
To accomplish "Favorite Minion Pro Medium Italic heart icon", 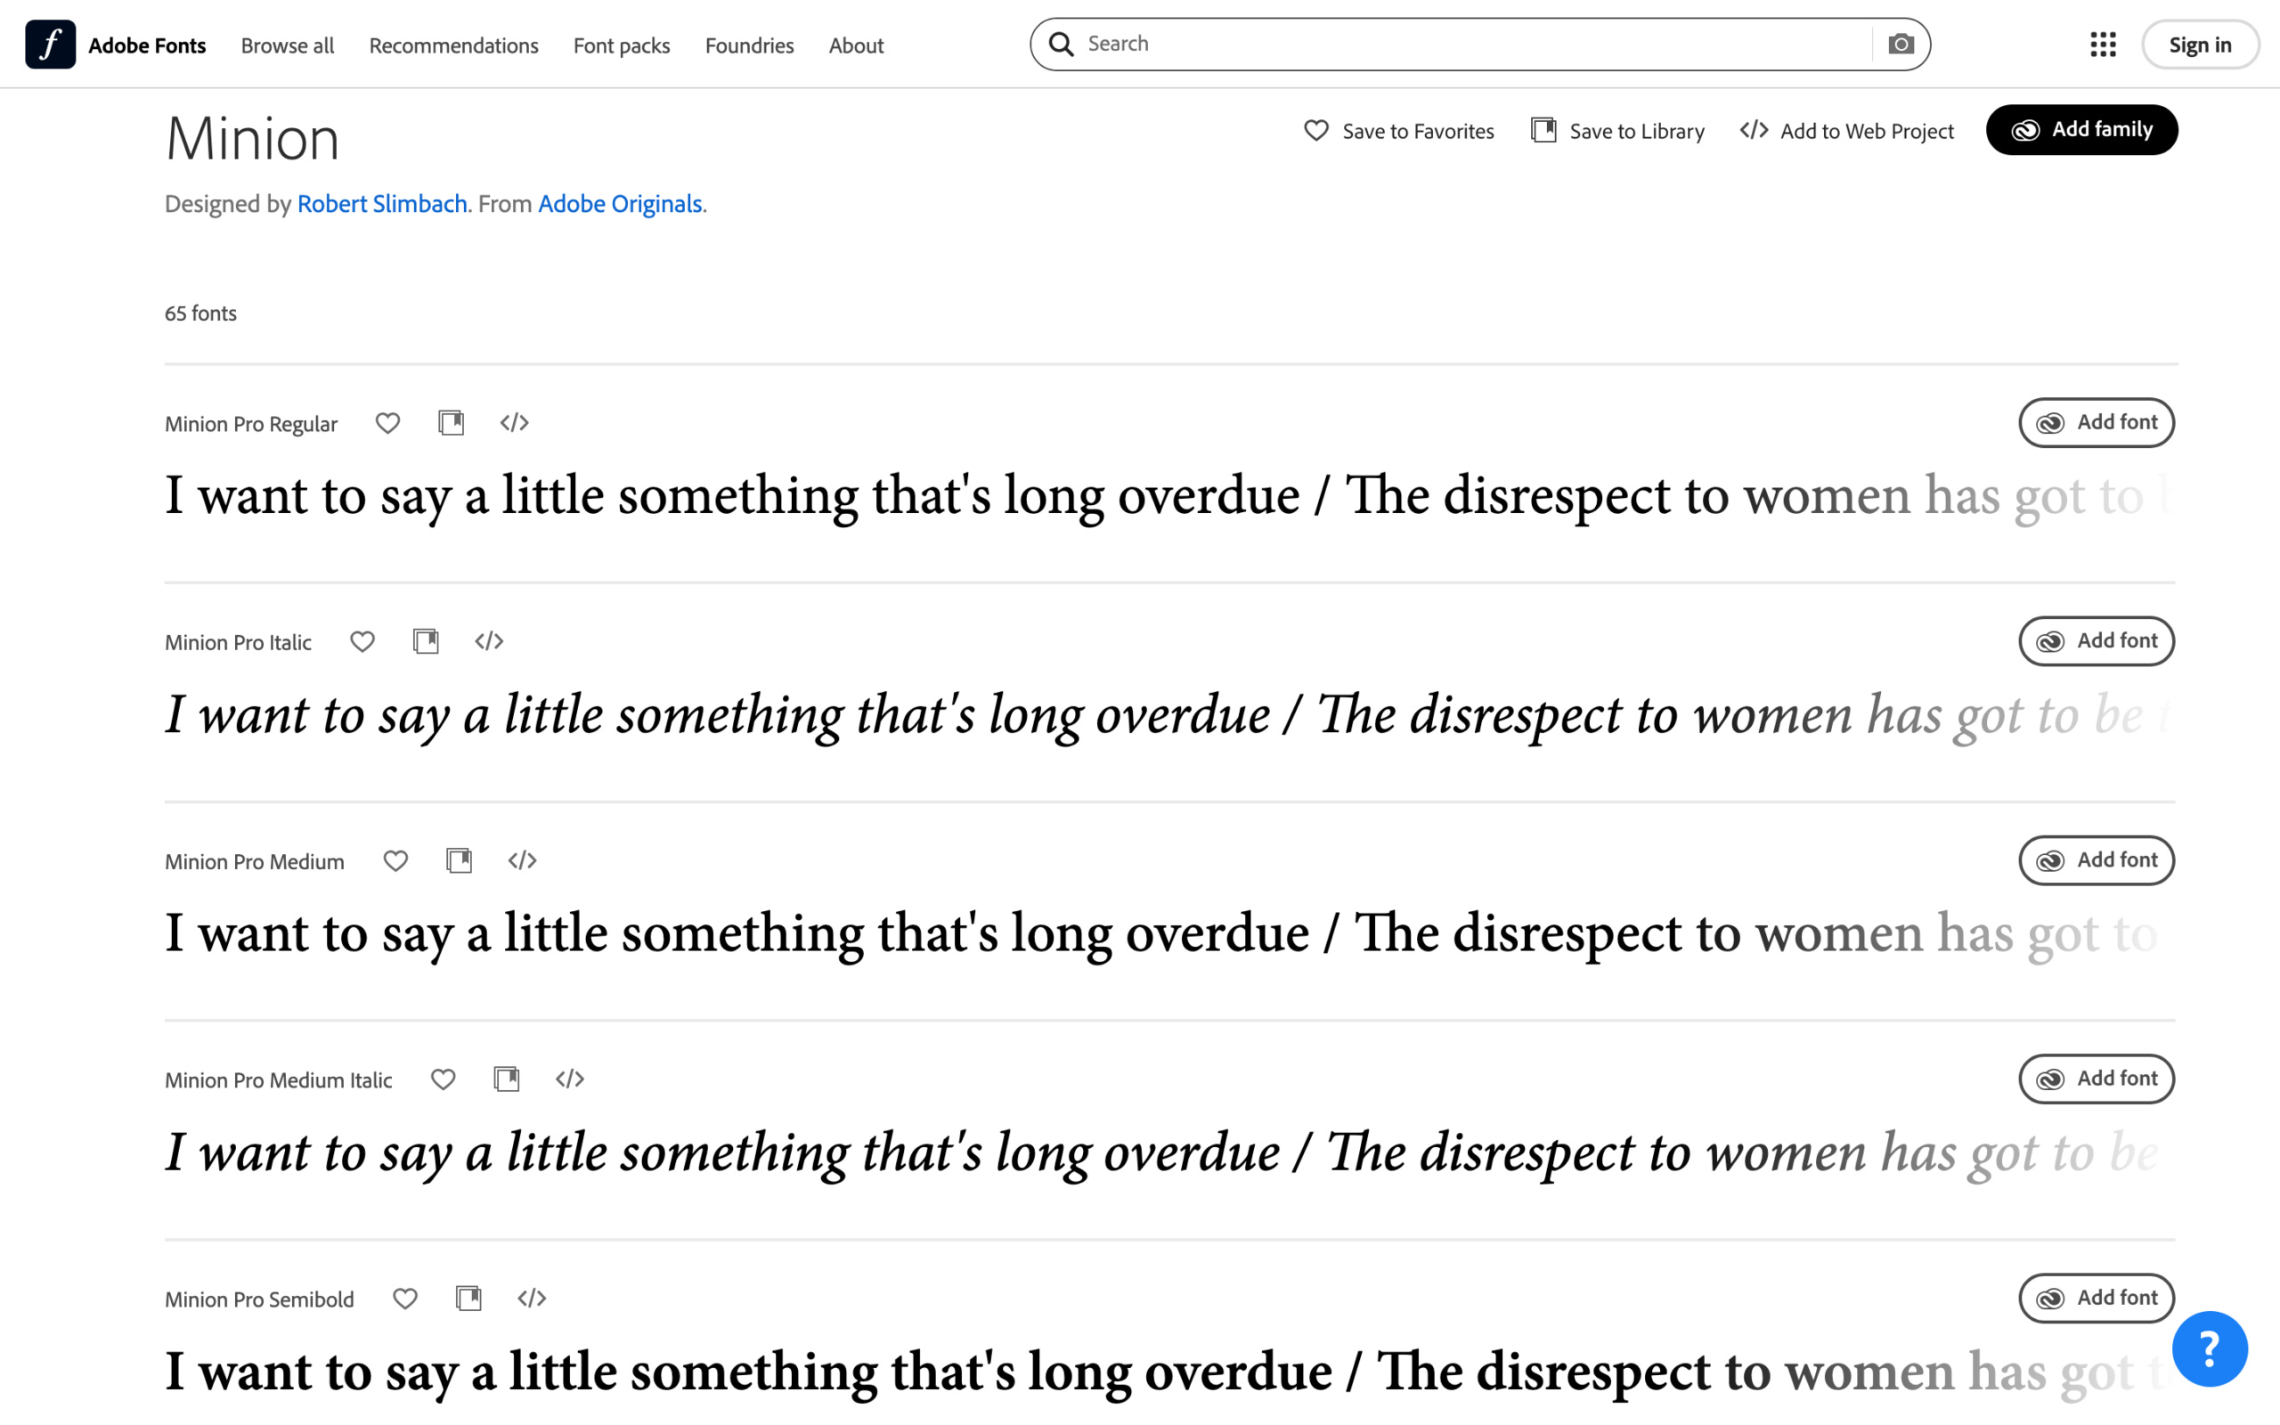I will click(443, 1079).
